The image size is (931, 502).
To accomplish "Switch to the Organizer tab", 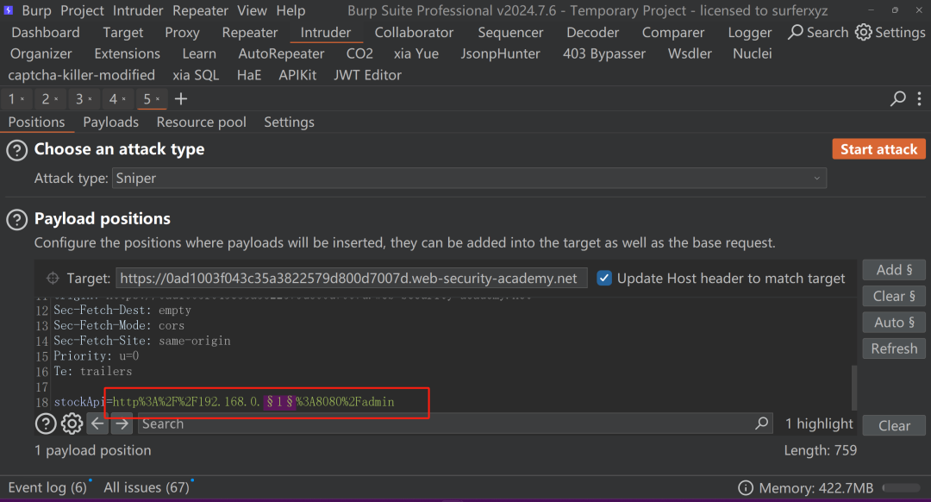I will [x=41, y=54].
